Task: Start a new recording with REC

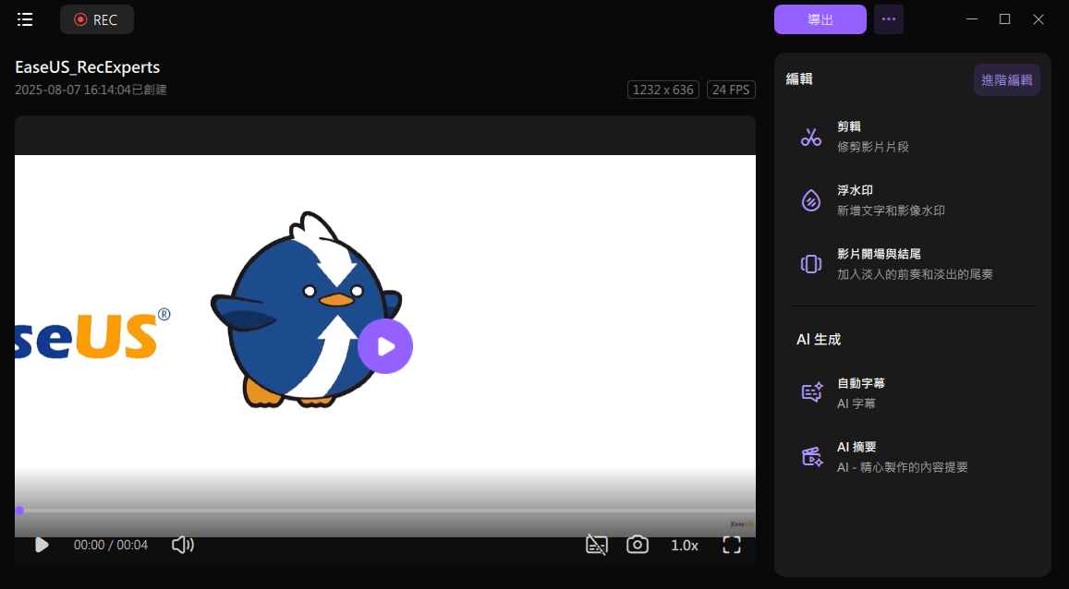Action: 97,19
